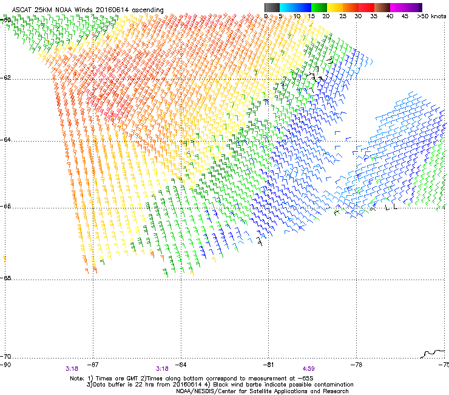Click the "3:18" time label beside -87
This screenshot has width=449, height=395.
tap(72, 369)
